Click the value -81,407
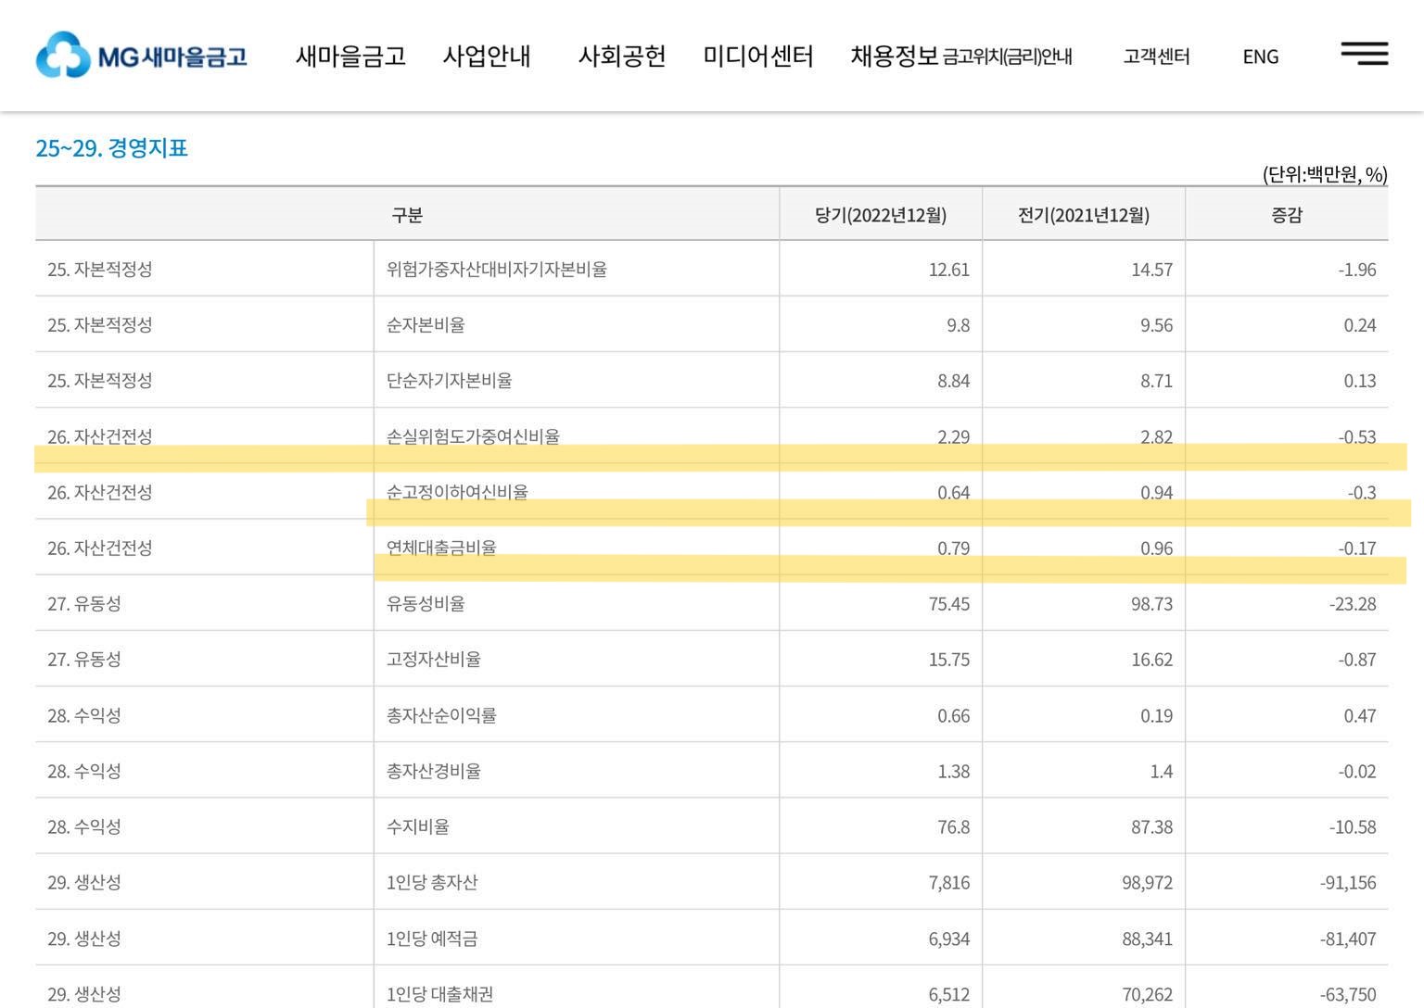1424x1008 pixels. click(x=1348, y=939)
